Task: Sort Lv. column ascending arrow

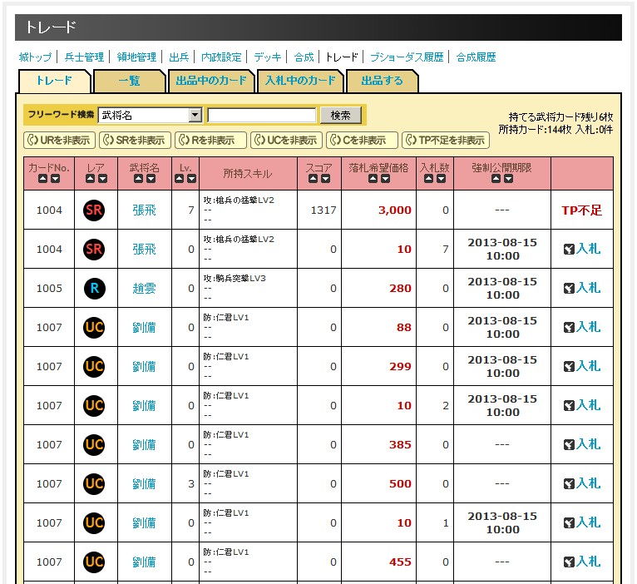Action: pos(179,179)
